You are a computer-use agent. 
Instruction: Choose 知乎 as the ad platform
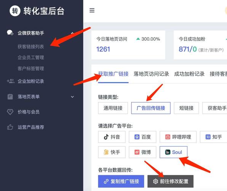click(x=214, y=137)
